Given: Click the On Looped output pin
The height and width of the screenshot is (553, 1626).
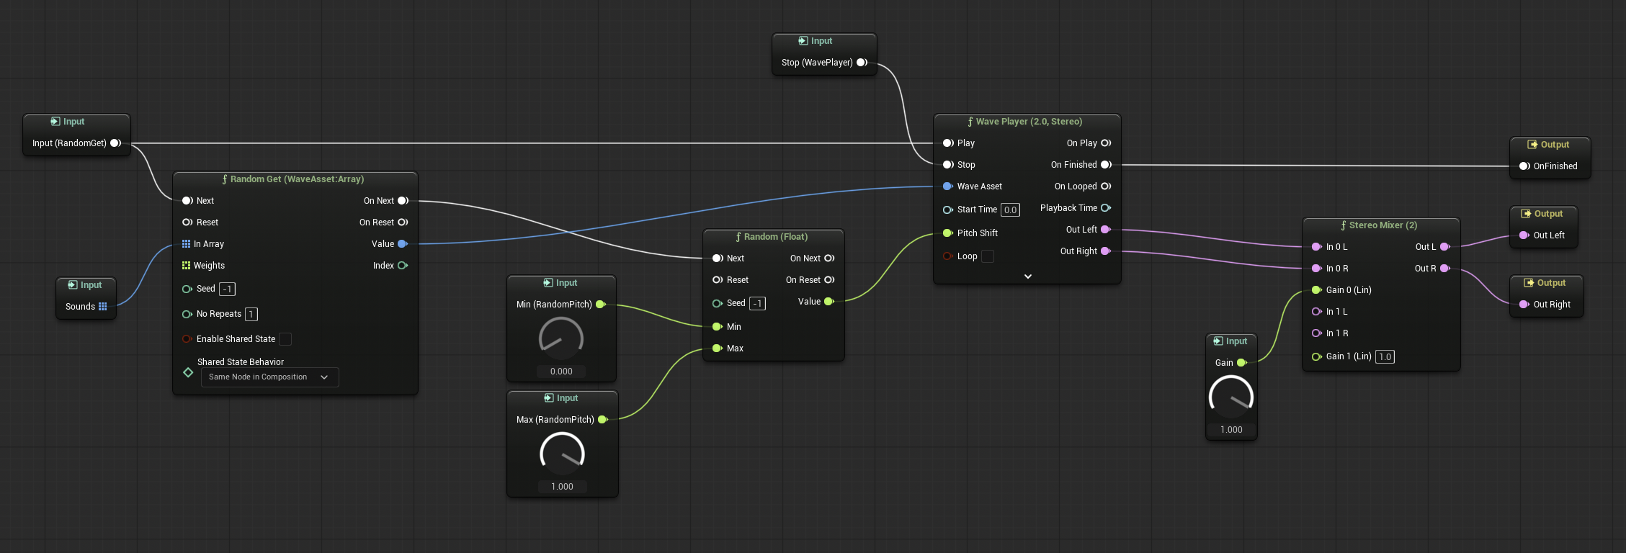Looking at the screenshot, I should (x=1106, y=186).
